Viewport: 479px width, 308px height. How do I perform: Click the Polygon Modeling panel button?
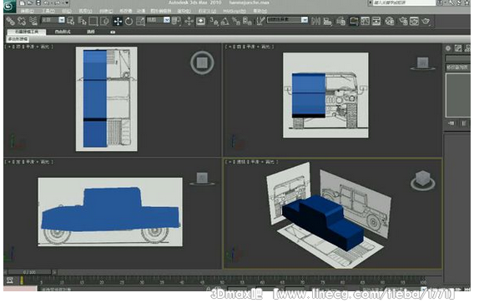pos(18,38)
